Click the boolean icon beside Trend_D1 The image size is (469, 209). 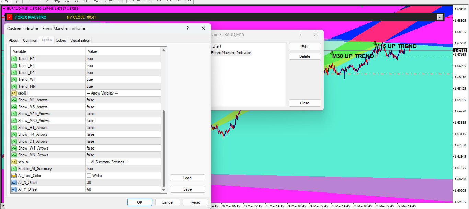pos(14,73)
